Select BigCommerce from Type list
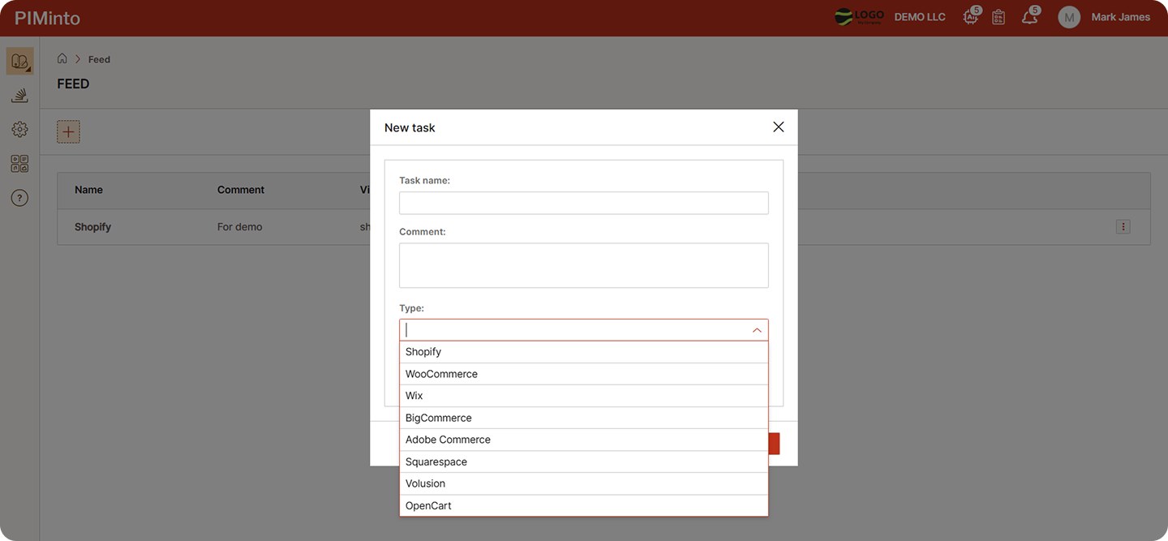This screenshot has width=1168, height=541. click(x=583, y=418)
